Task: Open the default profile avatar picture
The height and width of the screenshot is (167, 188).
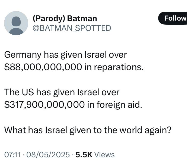Action: (x=16, y=23)
